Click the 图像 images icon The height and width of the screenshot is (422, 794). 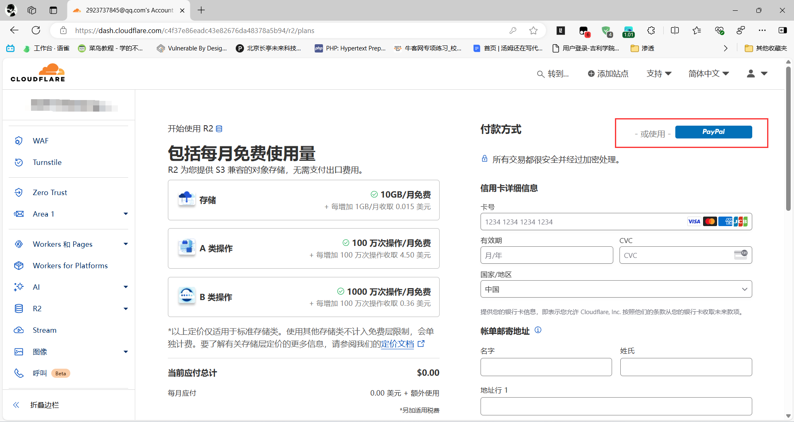point(19,352)
